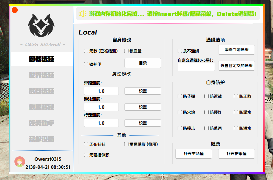Open the 世界选项 sidebar tab
The width and height of the screenshot is (273, 180).
coord(41,75)
